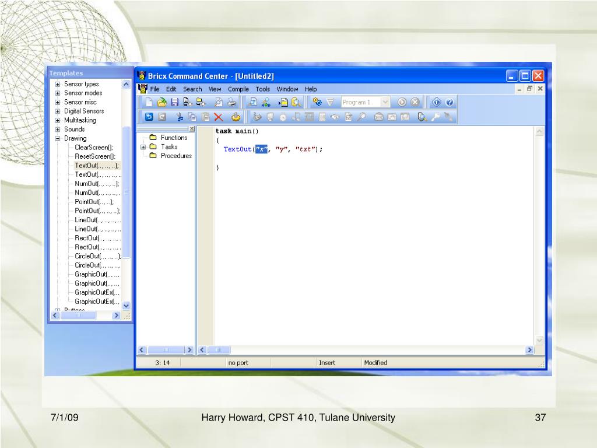Close the code explorer pane
This screenshot has width=597, height=448.
click(192, 129)
